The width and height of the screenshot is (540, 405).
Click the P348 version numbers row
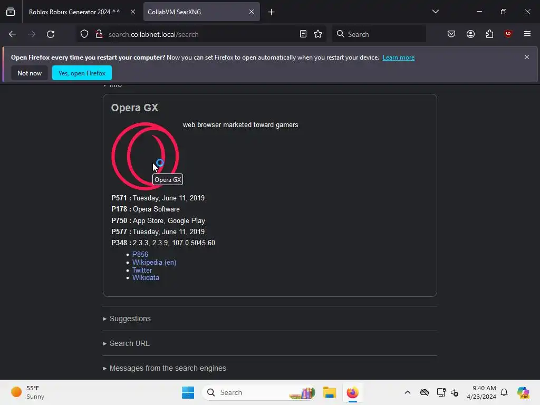(x=163, y=243)
